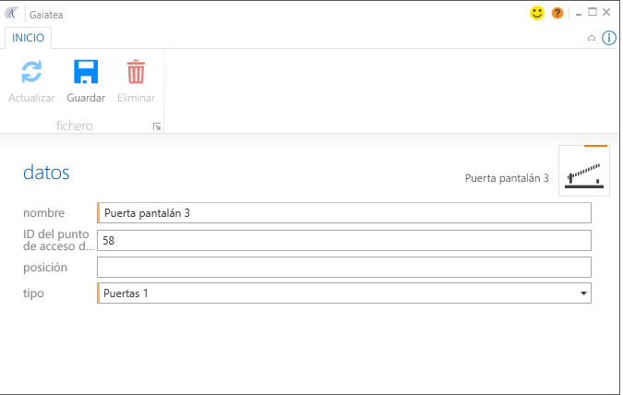
Task: Maximize the Galatea window
Action: [592, 14]
